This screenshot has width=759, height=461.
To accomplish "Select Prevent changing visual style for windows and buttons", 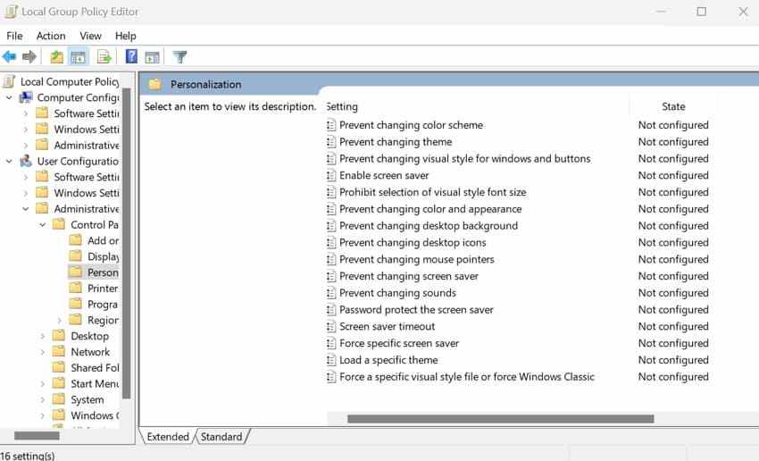I will [464, 159].
